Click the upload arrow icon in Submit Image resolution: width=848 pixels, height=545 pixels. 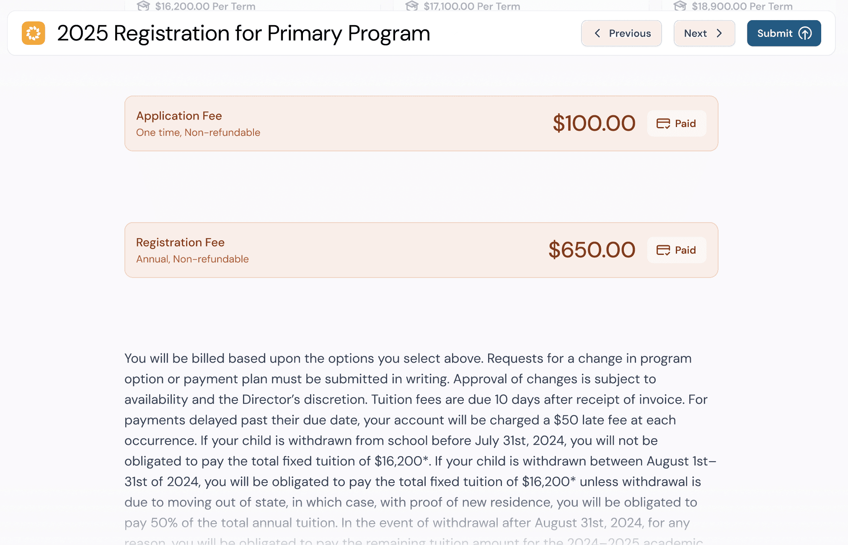(x=805, y=33)
